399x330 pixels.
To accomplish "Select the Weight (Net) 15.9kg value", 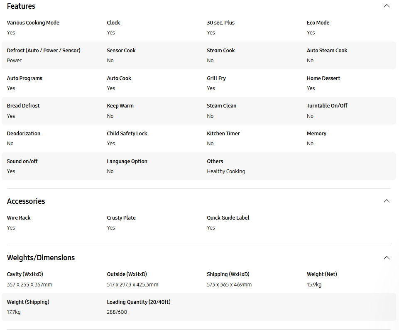I will pyautogui.click(x=314, y=284).
